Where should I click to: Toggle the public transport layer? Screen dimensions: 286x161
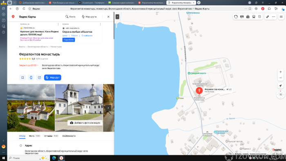pos(254,17)
